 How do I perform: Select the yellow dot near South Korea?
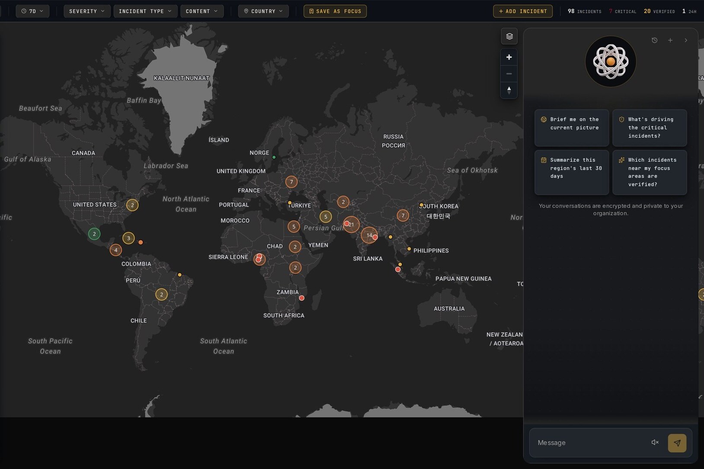(421, 205)
